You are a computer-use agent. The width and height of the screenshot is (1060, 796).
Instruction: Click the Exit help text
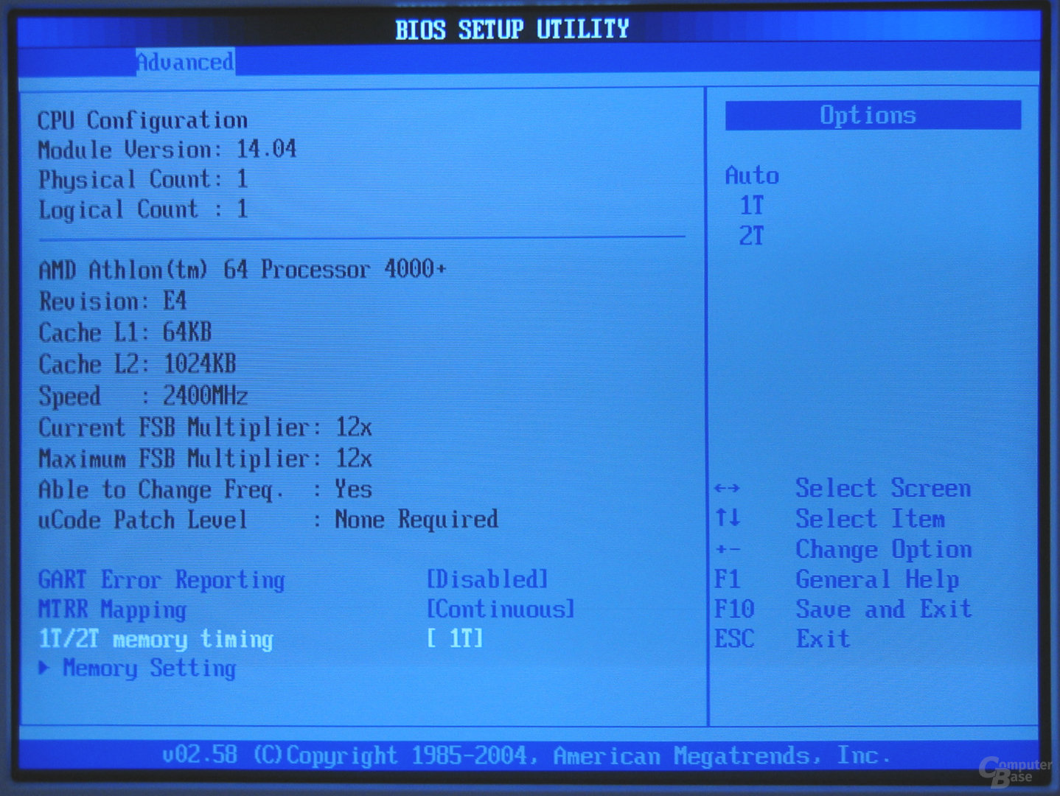823,638
